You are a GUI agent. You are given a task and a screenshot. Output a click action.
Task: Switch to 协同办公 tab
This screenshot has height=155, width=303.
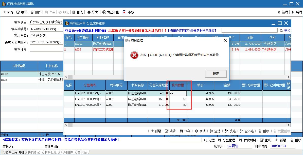[x=34, y=152]
